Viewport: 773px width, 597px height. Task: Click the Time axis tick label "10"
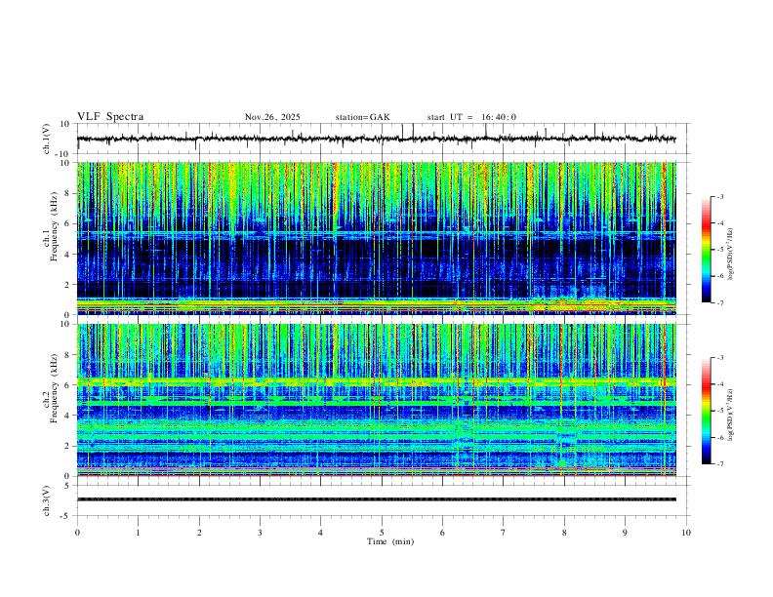click(x=686, y=533)
